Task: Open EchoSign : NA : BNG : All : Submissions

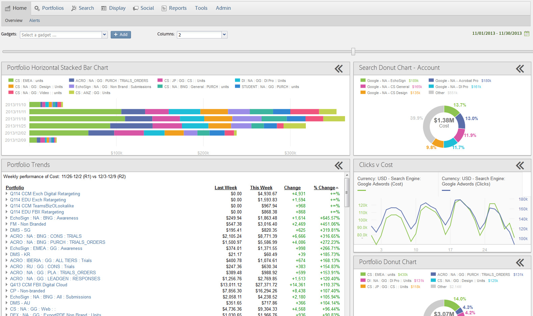Action: [50, 297]
